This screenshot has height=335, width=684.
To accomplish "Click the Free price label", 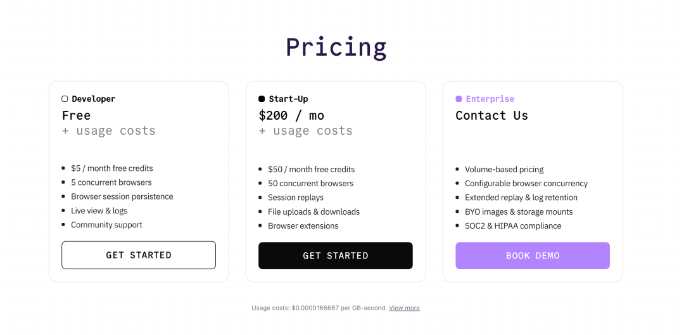I will [76, 115].
